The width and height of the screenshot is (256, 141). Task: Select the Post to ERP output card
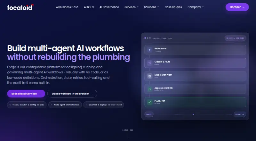click(195, 102)
